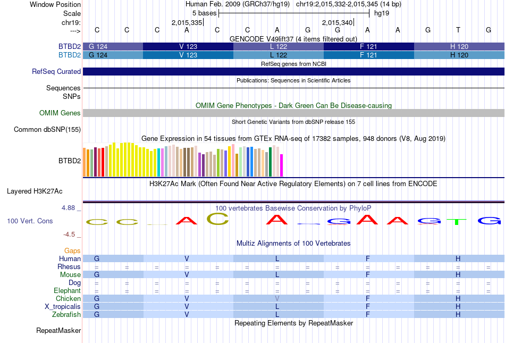
Task: Click the hg19 label beside scale bar
Action: 382,13
